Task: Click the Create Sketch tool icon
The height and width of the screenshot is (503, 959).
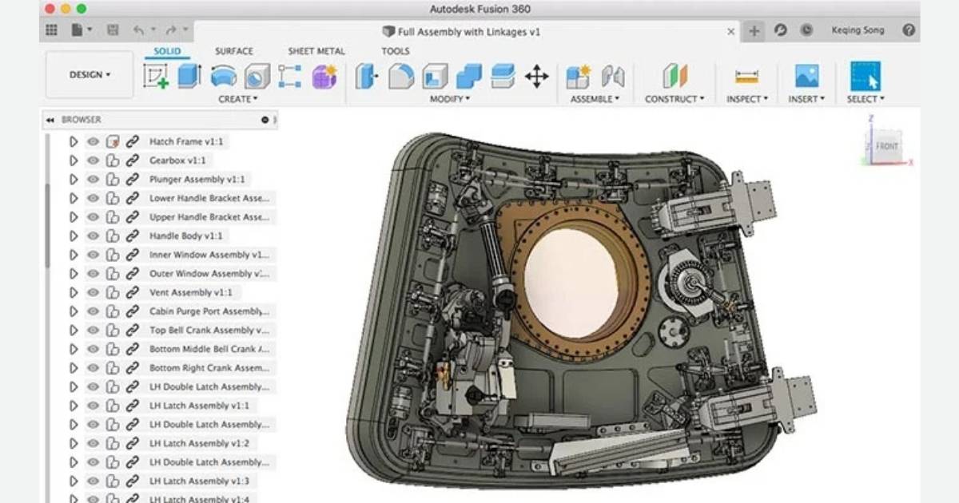Action: pyautogui.click(x=155, y=77)
